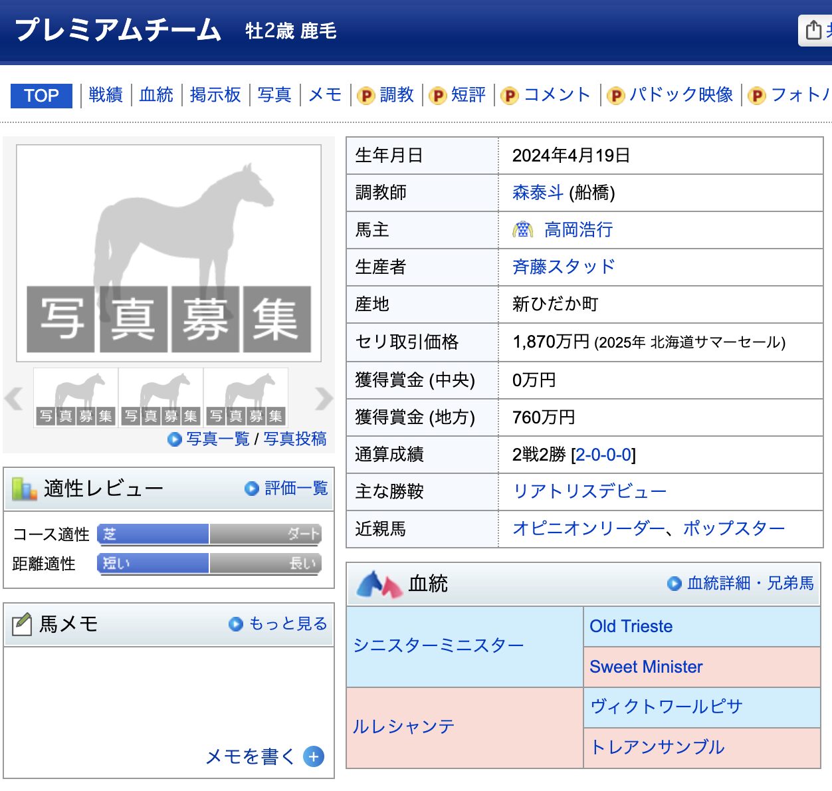
Task: Click もっと見る in 馬メモ
Action: 288,624
